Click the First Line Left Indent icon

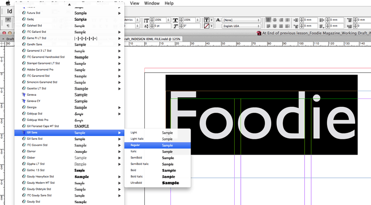tap(296, 26)
